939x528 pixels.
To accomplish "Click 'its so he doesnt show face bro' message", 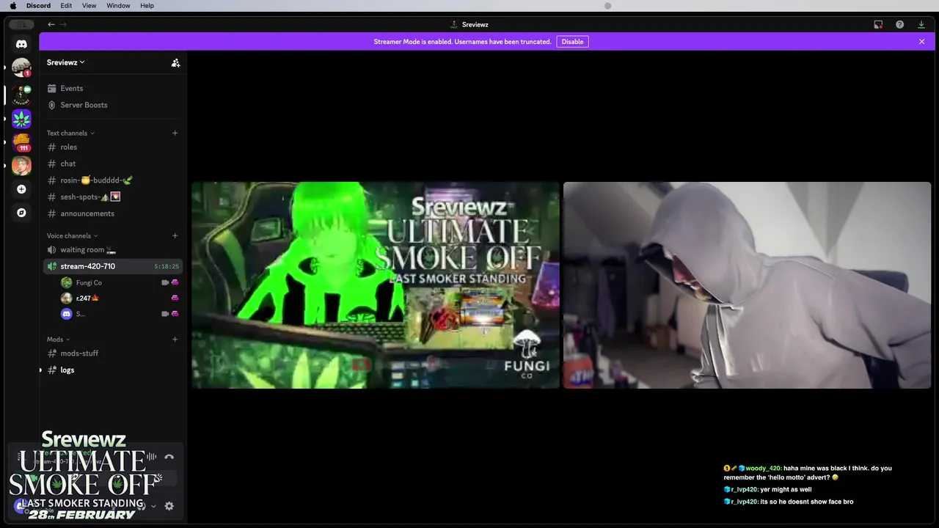I will click(789, 502).
